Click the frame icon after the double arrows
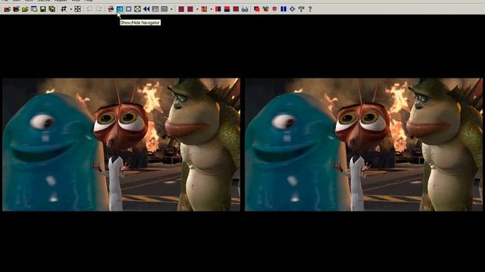485x272 pixels. tap(155, 9)
